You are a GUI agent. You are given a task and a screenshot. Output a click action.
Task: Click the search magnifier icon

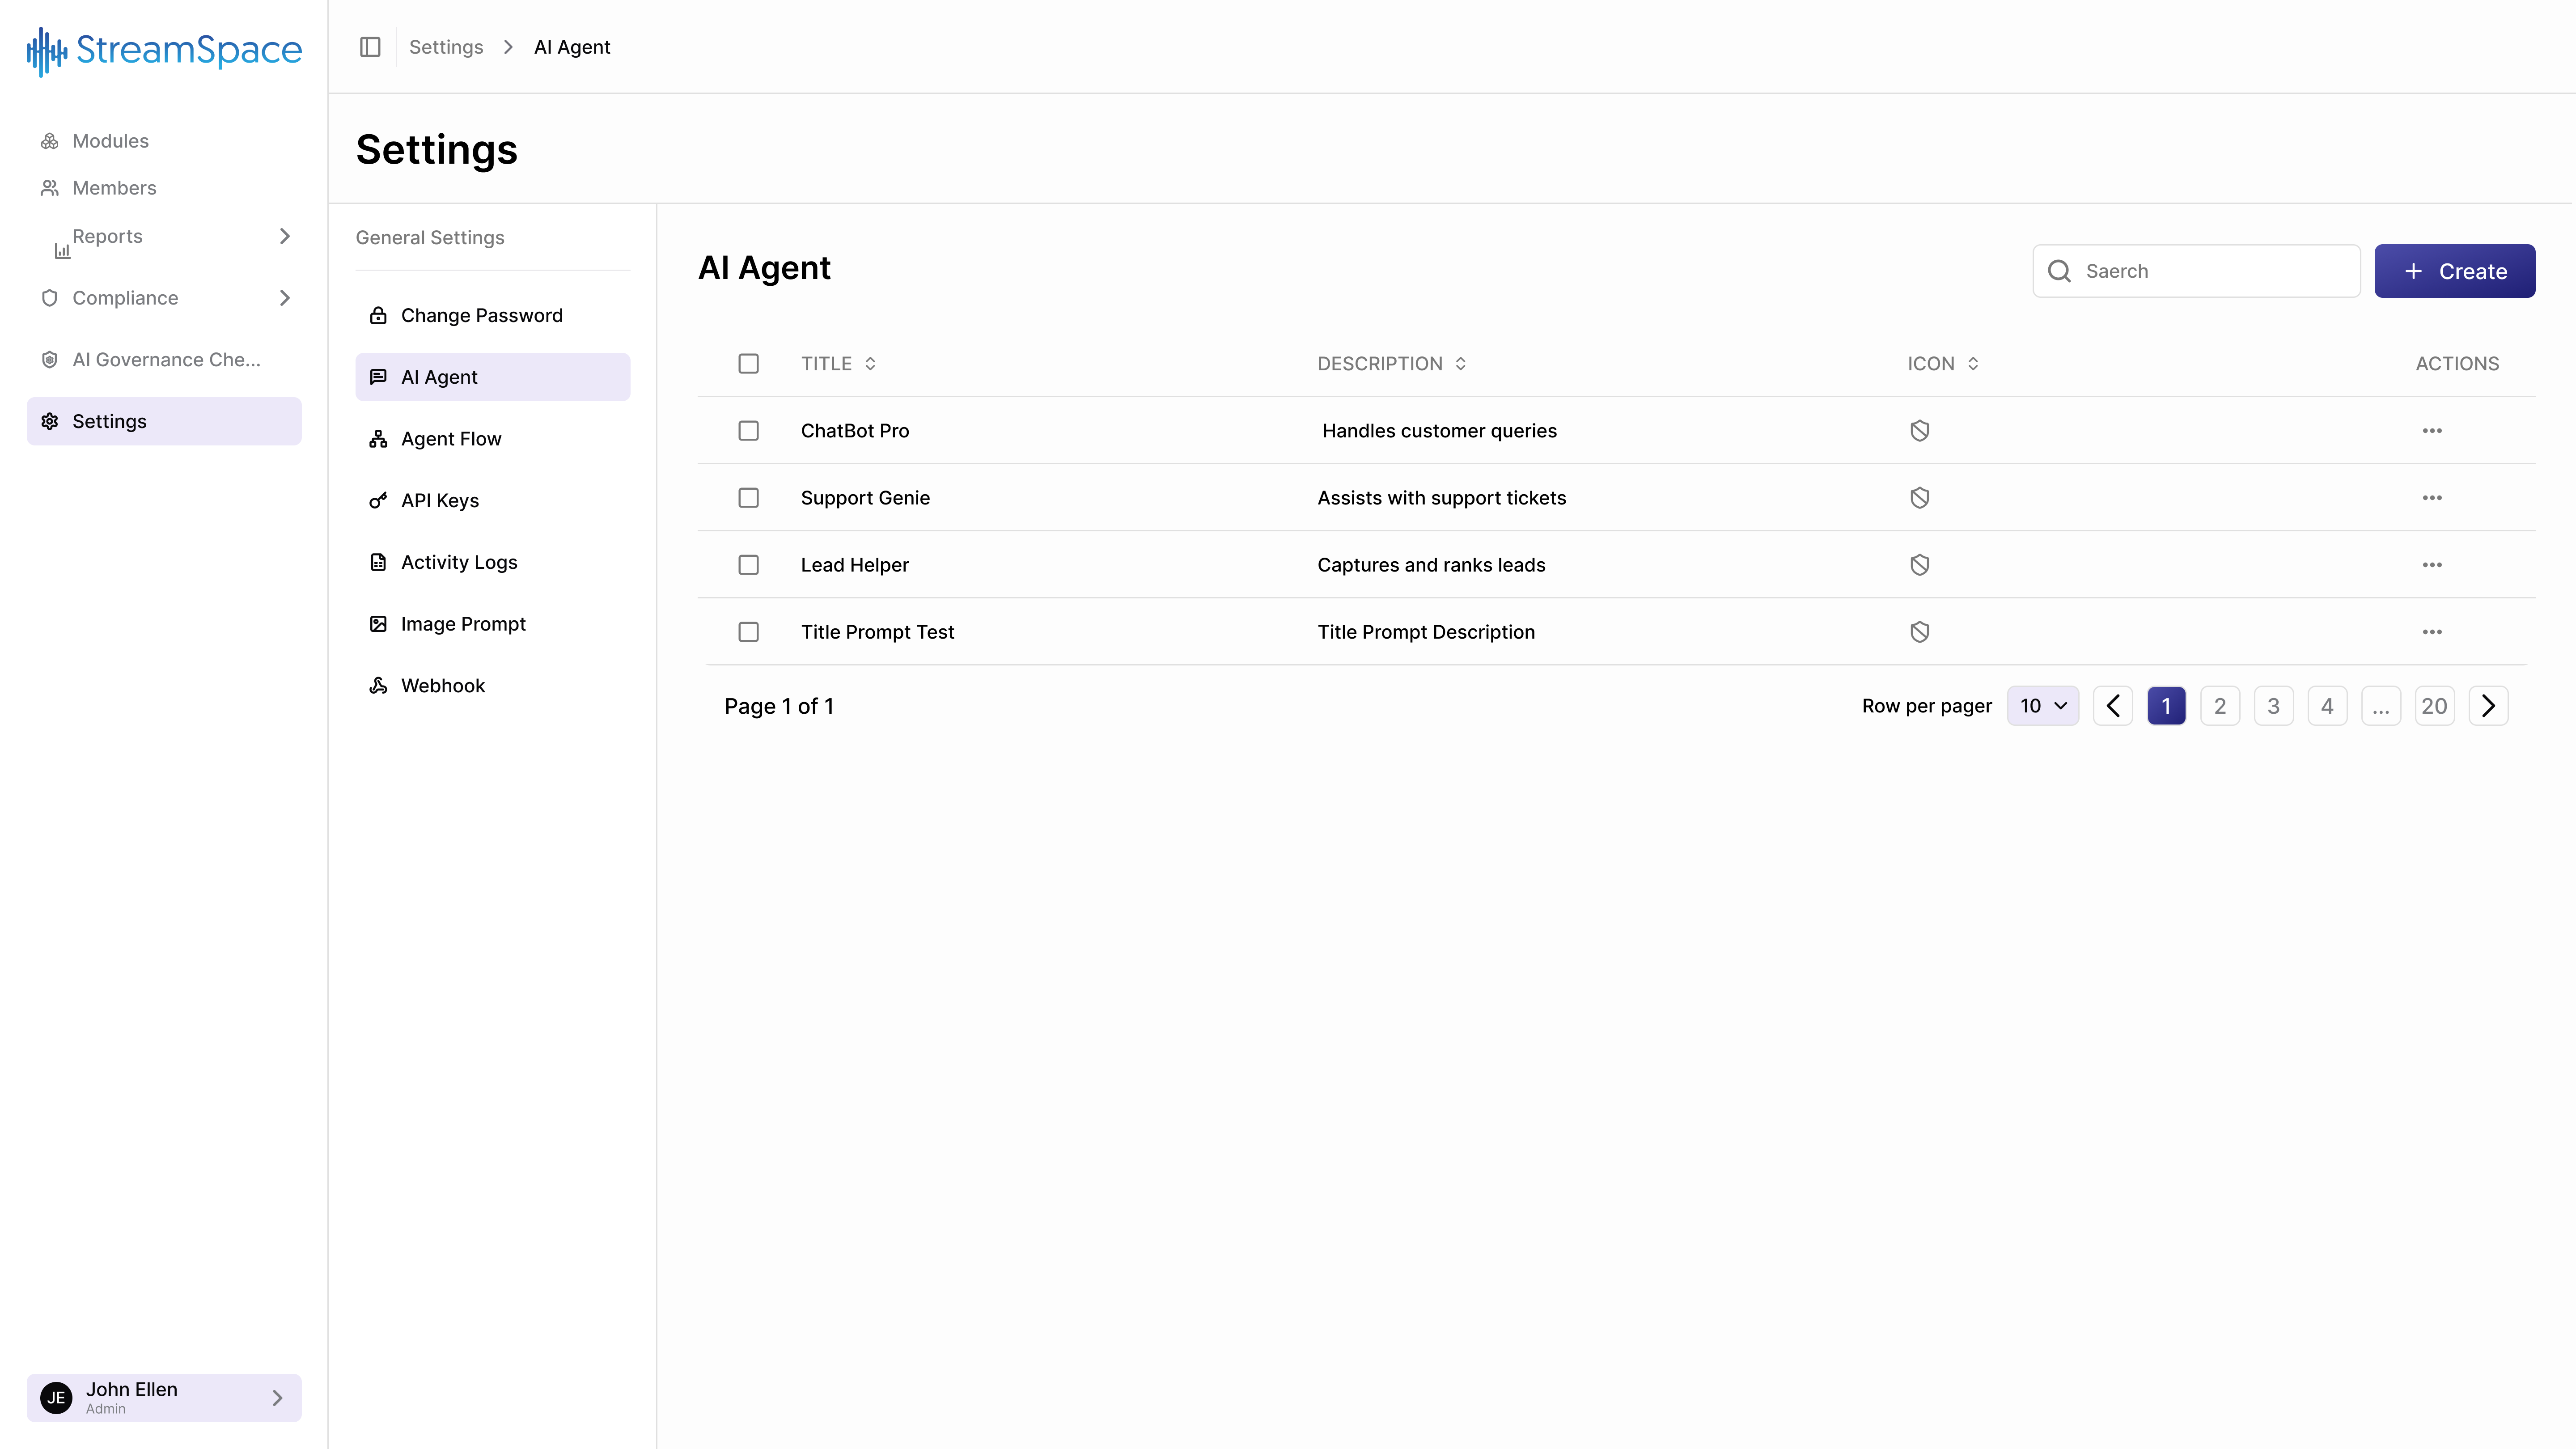pos(2059,271)
